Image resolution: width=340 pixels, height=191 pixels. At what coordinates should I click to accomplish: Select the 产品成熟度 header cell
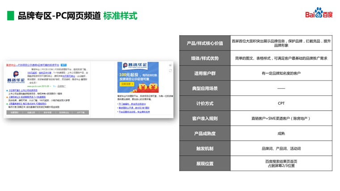pyautogui.click(x=205, y=133)
